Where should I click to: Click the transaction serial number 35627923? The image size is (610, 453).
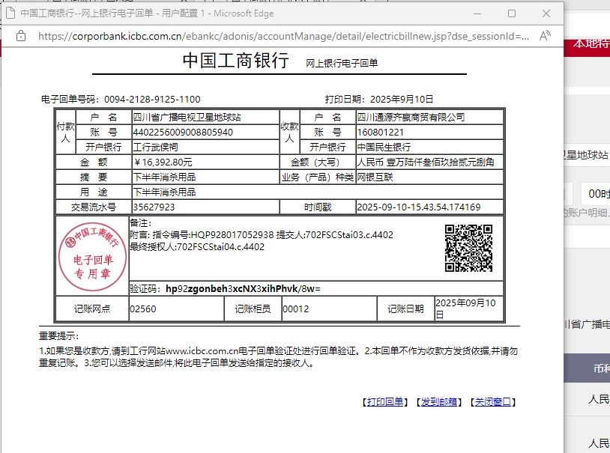[x=154, y=207]
